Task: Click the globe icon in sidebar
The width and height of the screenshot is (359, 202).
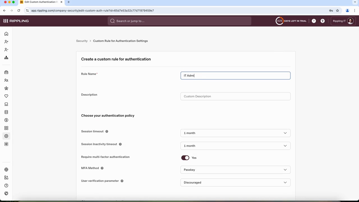Action: click(6, 170)
